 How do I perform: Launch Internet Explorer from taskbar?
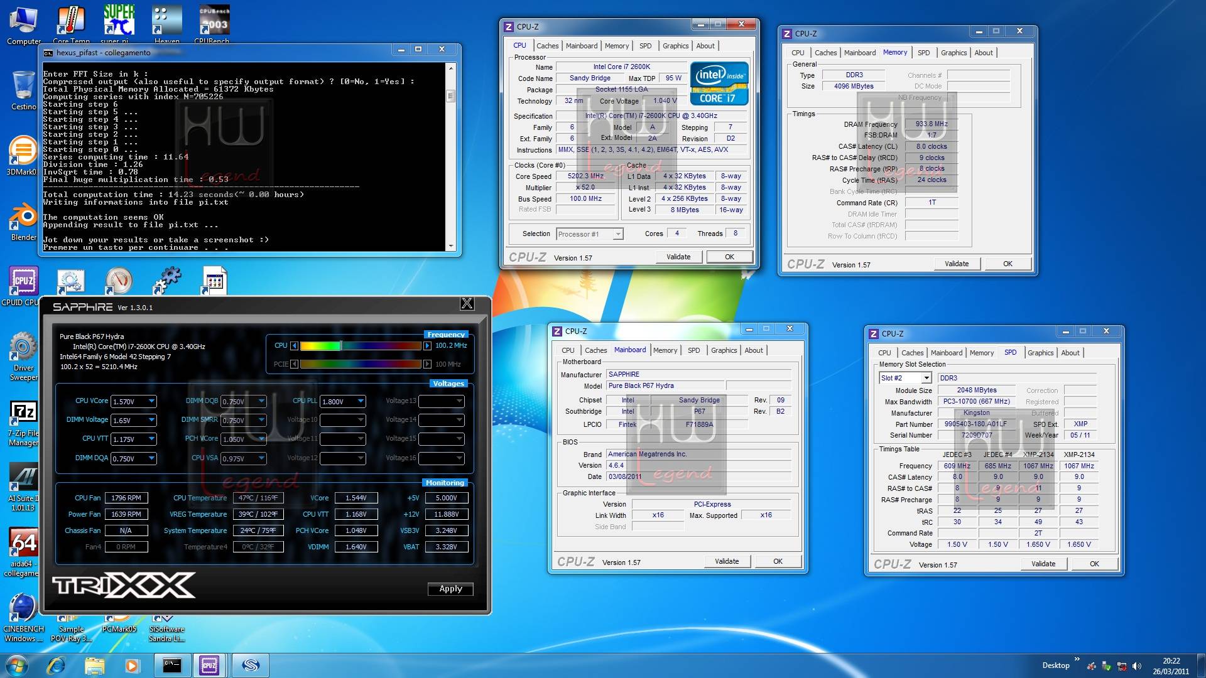pos(57,665)
